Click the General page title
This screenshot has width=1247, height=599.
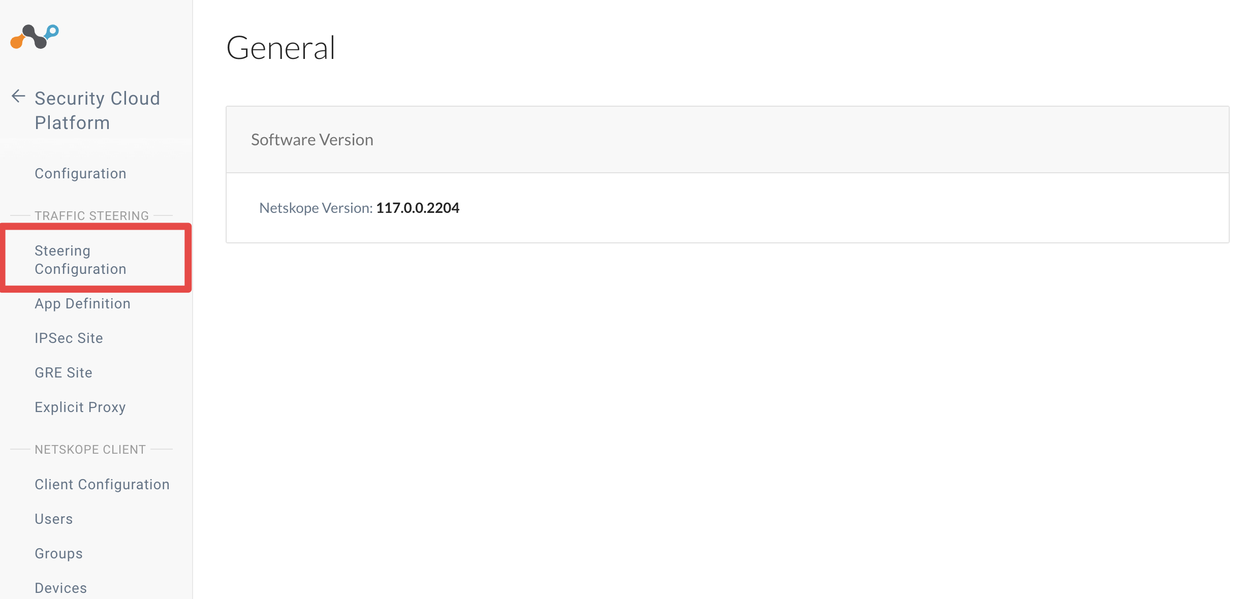(280, 48)
